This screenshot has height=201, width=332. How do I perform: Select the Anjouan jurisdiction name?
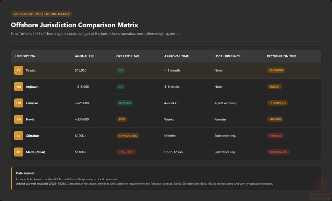(x=32, y=87)
